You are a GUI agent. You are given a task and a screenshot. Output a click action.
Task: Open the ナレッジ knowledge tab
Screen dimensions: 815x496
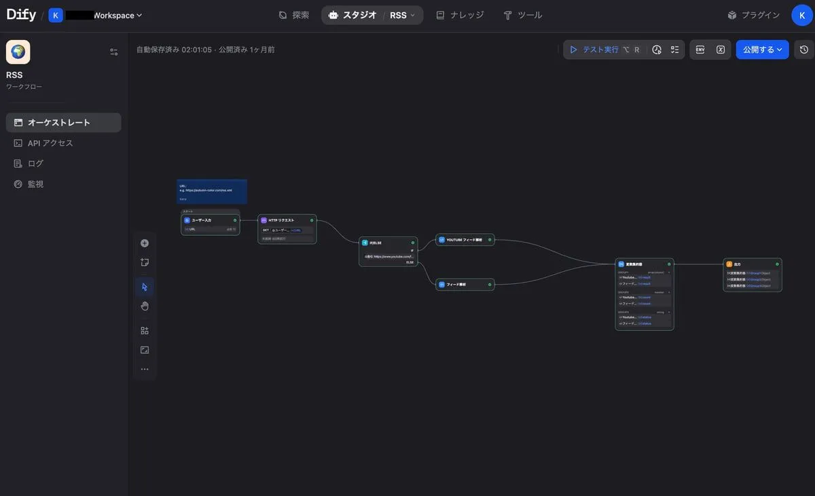[x=460, y=15]
